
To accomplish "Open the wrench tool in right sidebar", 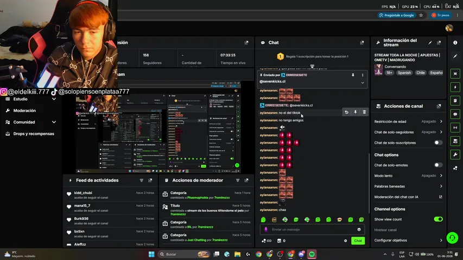I will pyautogui.click(x=455, y=154).
